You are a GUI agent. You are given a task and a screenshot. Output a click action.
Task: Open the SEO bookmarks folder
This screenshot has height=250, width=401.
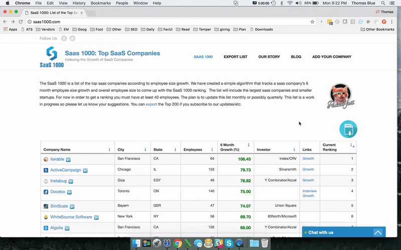[x=131, y=29]
